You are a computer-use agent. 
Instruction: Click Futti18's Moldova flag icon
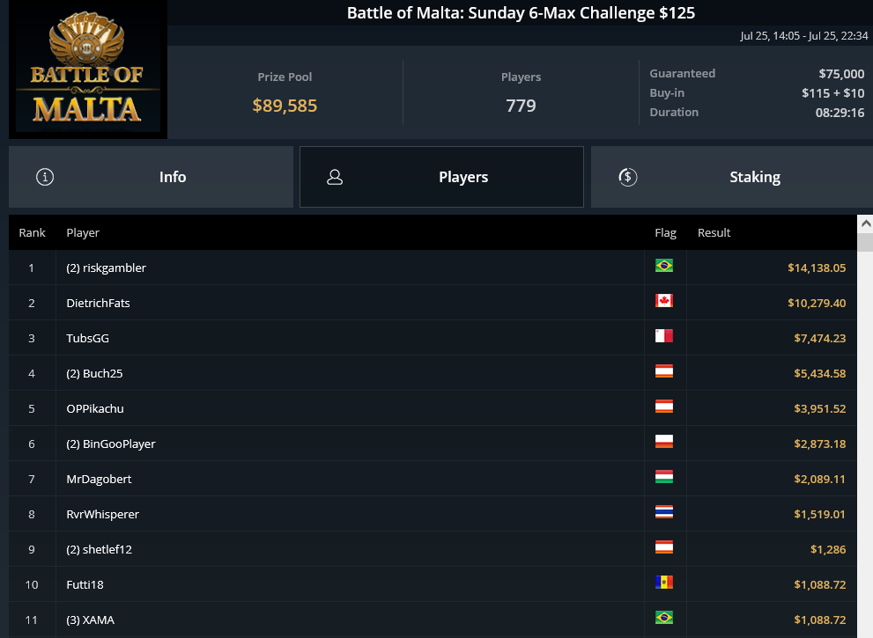point(663,583)
